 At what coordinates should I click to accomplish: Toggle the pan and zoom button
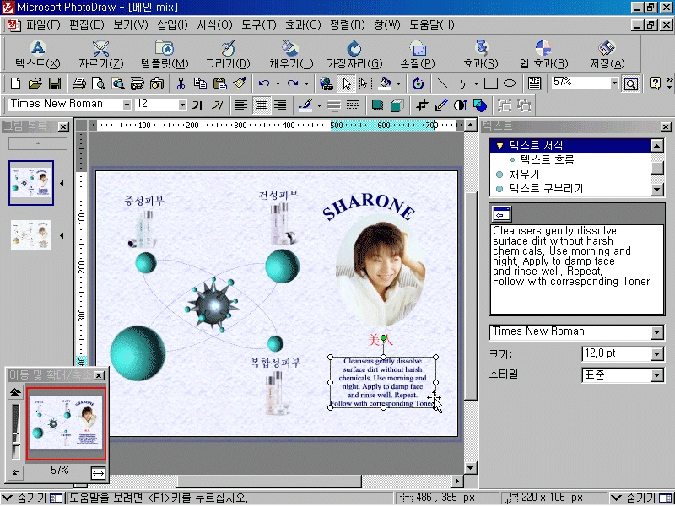pos(630,83)
